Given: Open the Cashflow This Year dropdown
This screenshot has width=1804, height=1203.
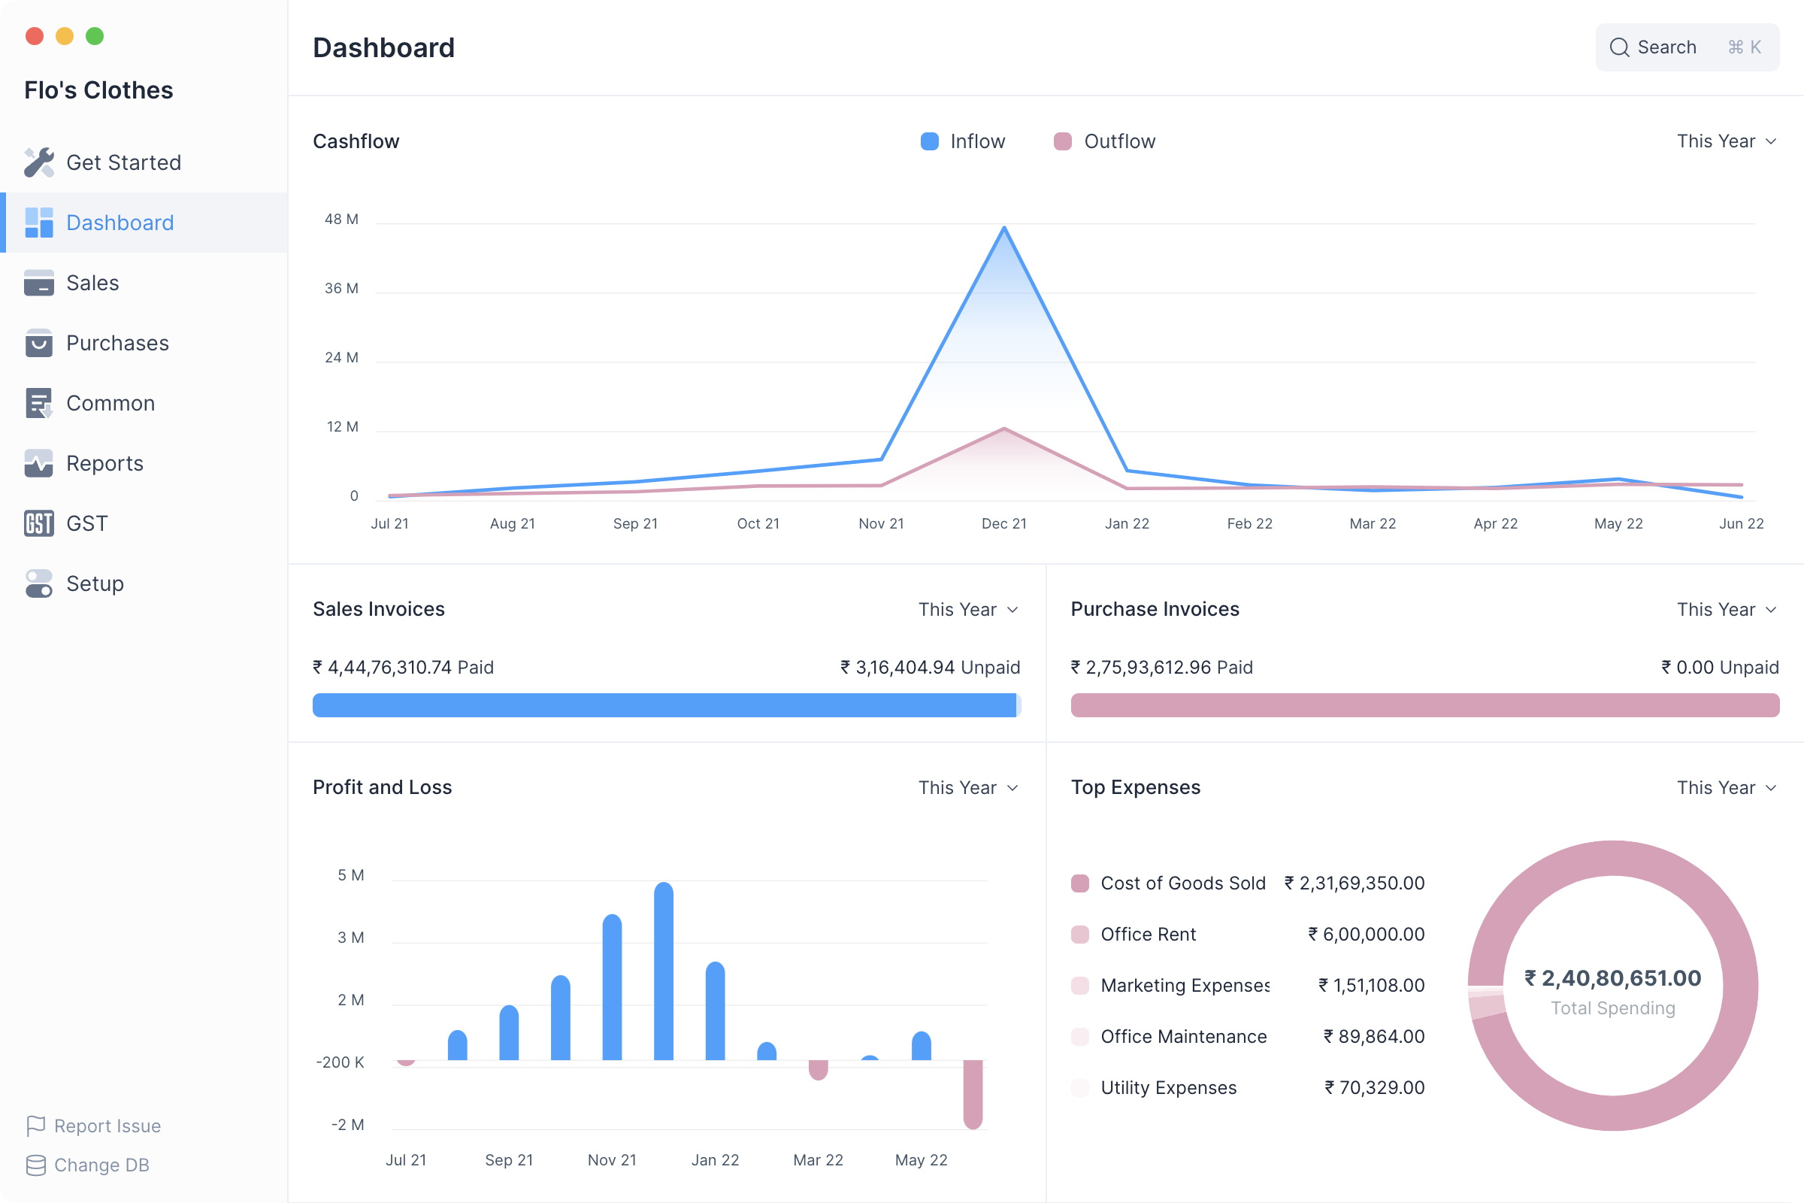Looking at the screenshot, I should click(1725, 141).
